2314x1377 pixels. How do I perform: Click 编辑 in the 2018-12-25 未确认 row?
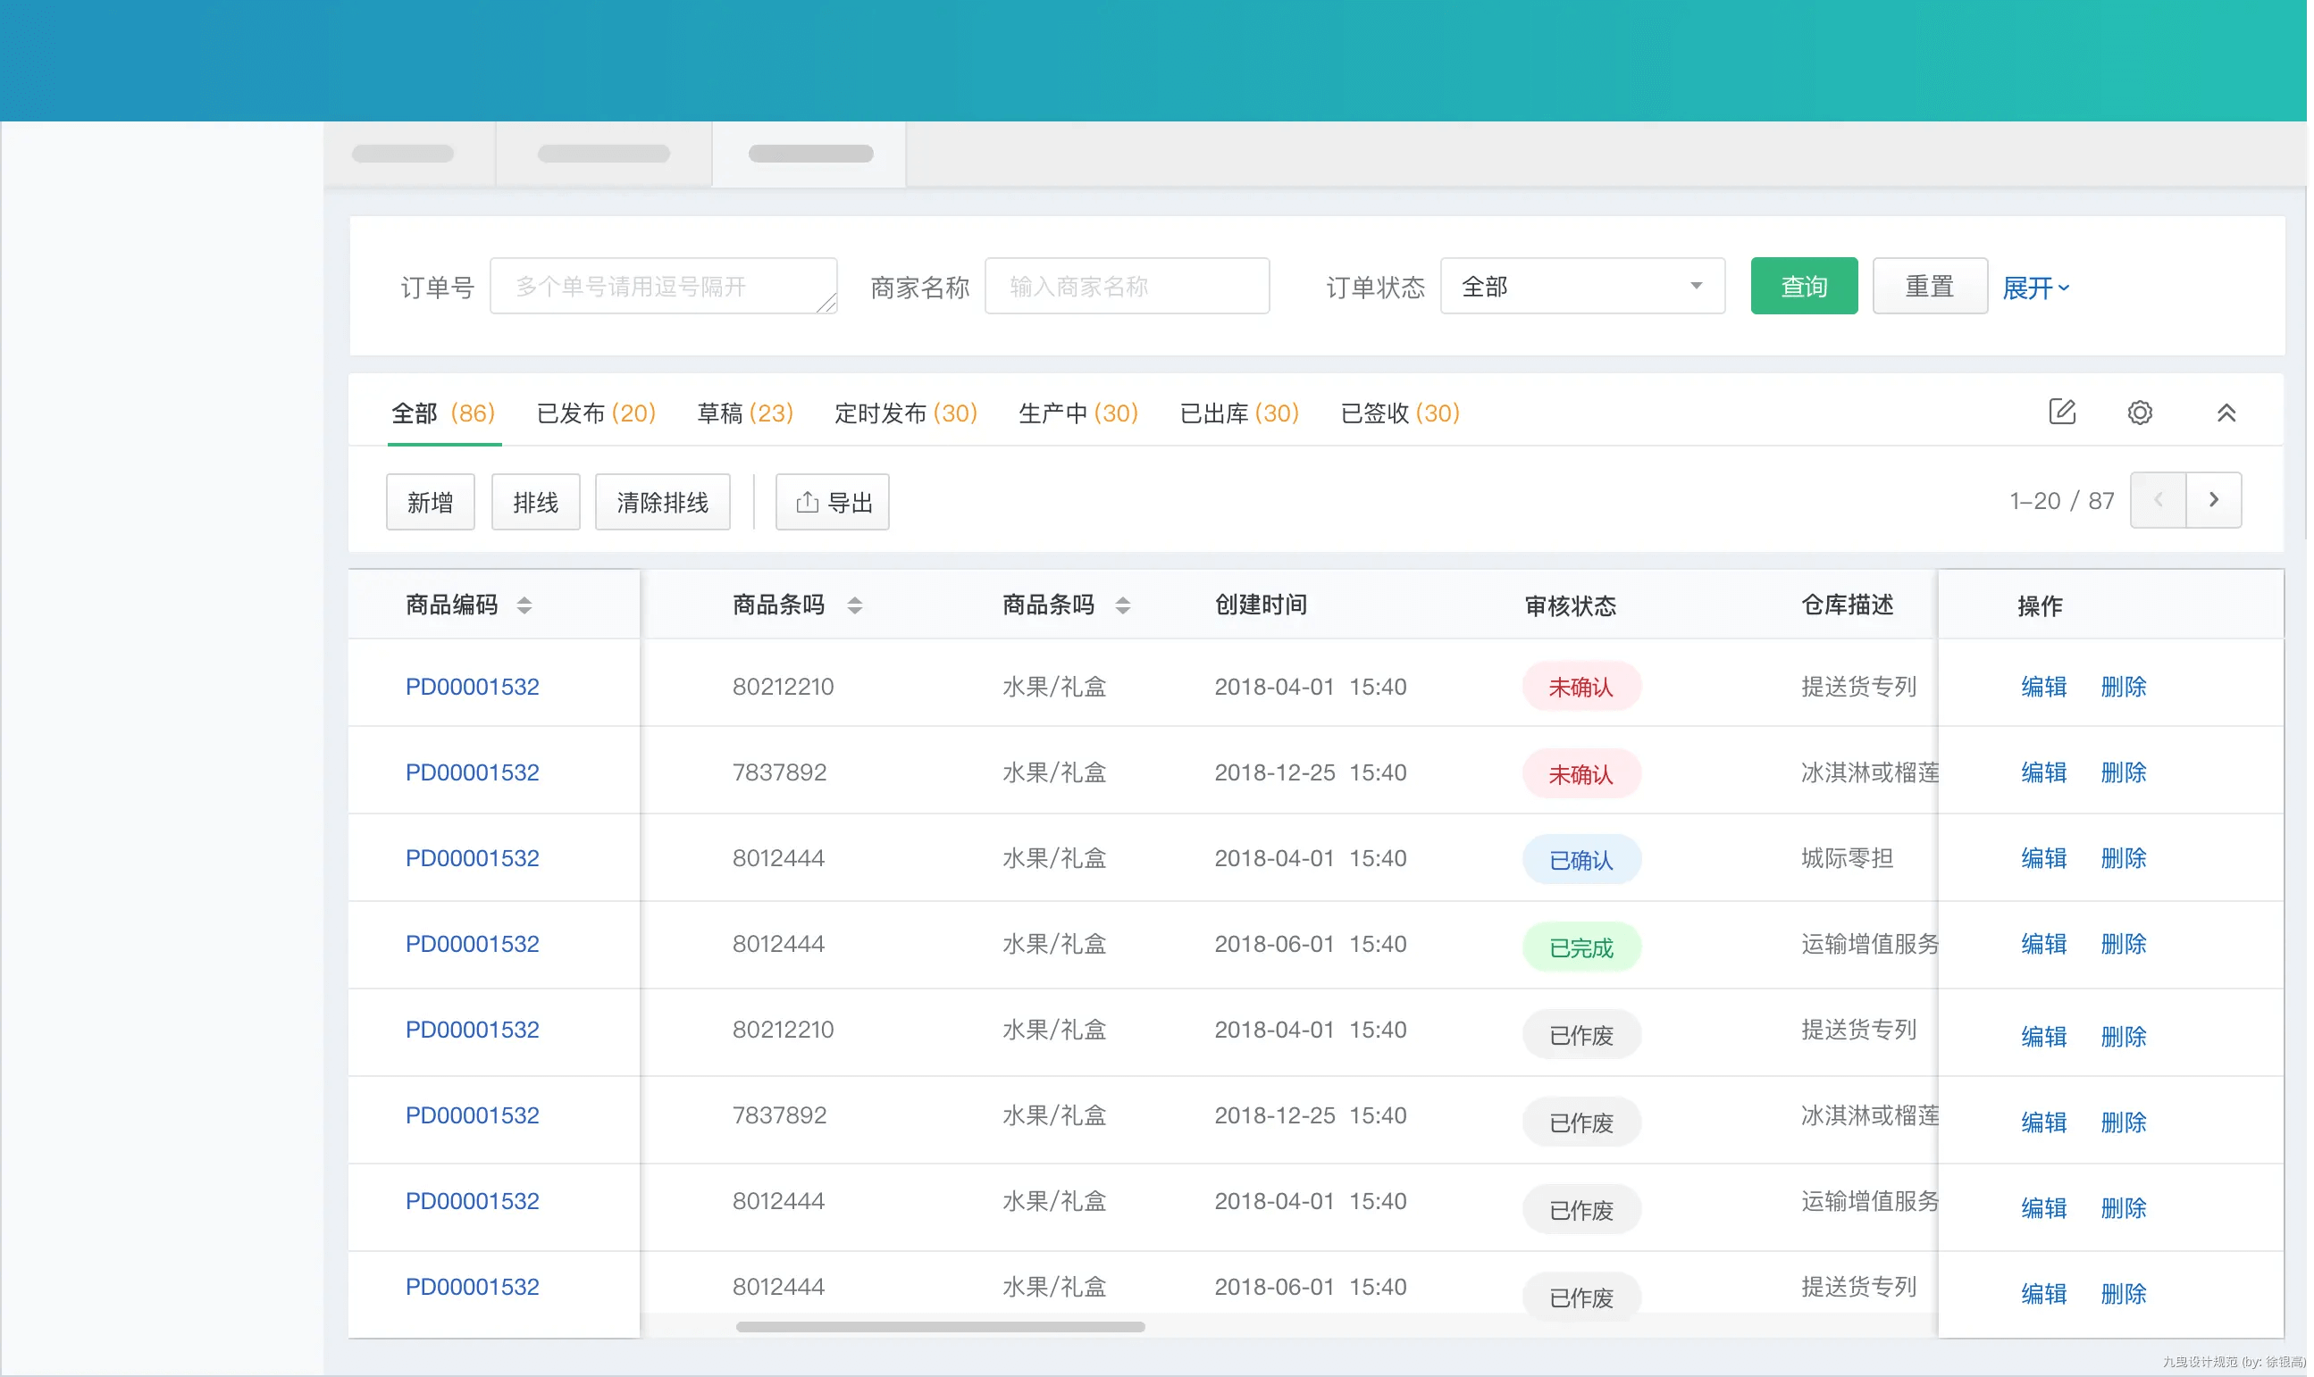click(x=2044, y=773)
